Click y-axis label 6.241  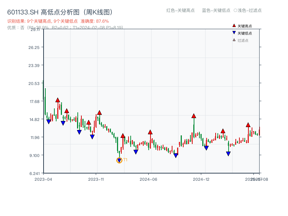coord(35,174)
